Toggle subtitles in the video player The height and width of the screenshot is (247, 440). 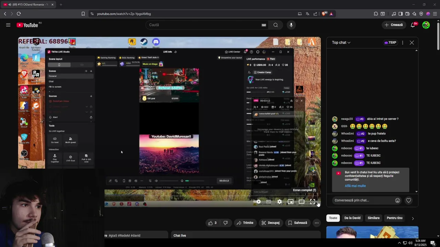[268, 202]
